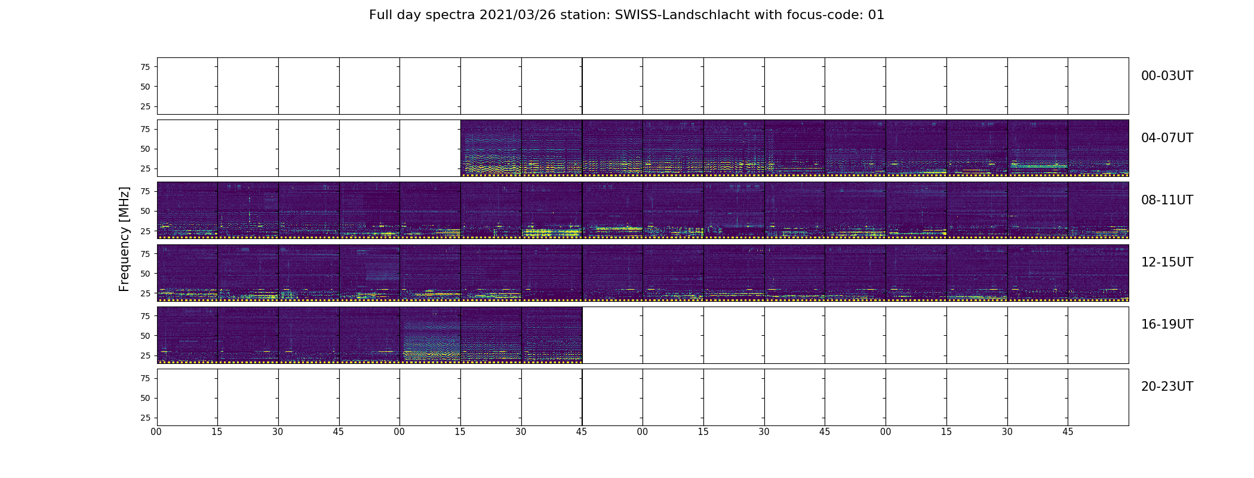Click the rightmost 45 tick on the time axis
The image size is (1254, 478).
1068,432
